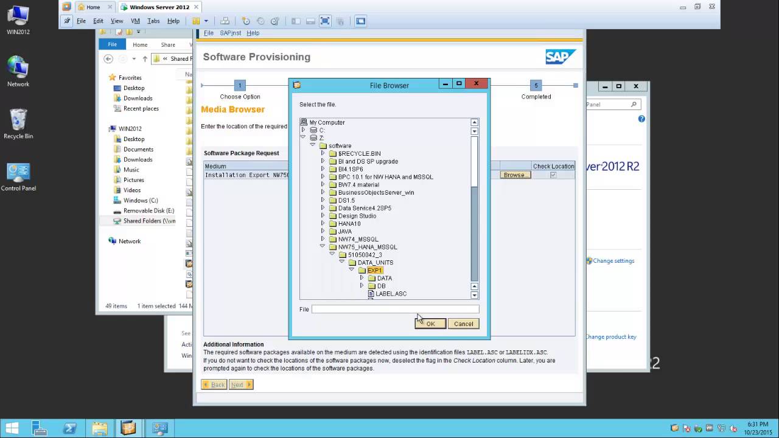The height and width of the screenshot is (438, 779).
Task: Switch to SAPinst taskbar icon
Action: 128,428
